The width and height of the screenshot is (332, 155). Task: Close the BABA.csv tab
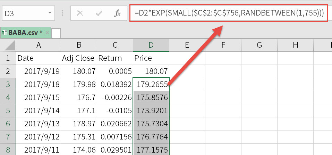47,32
